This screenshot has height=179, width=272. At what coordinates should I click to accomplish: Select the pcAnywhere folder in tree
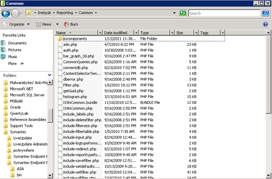(24, 150)
